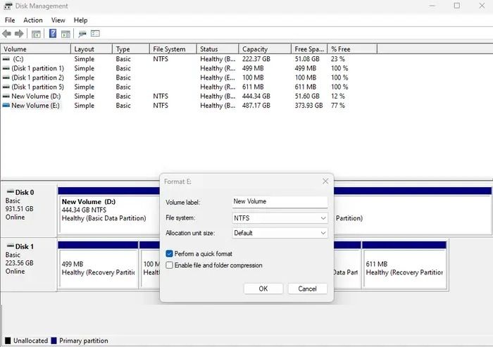The height and width of the screenshot is (347, 493).
Task: Close the Format E: dialog with X
Action: (x=325, y=181)
